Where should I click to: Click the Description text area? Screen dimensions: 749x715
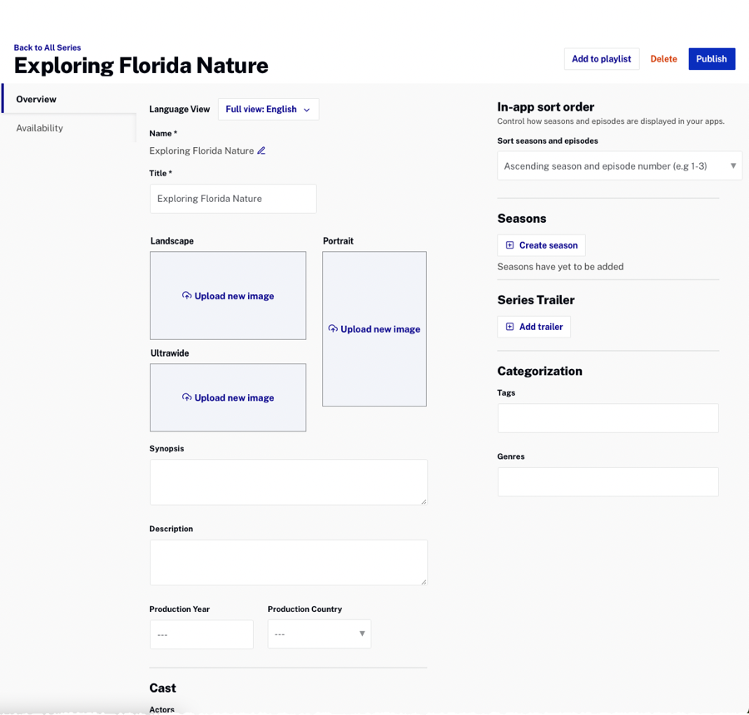pyautogui.click(x=288, y=562)
